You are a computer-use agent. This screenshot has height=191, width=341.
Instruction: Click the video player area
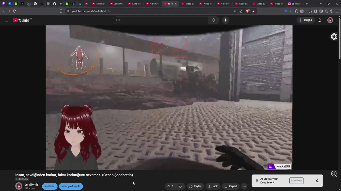(x=169, y=98)
